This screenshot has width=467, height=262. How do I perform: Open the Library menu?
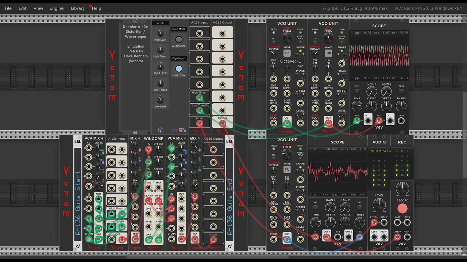78,8
